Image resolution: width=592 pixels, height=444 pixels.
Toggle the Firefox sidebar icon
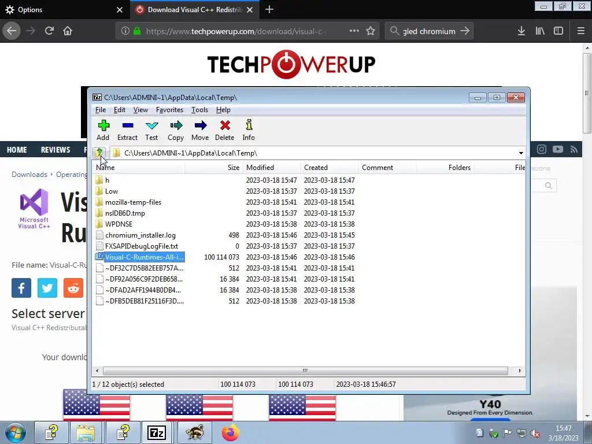pos(558,31)
